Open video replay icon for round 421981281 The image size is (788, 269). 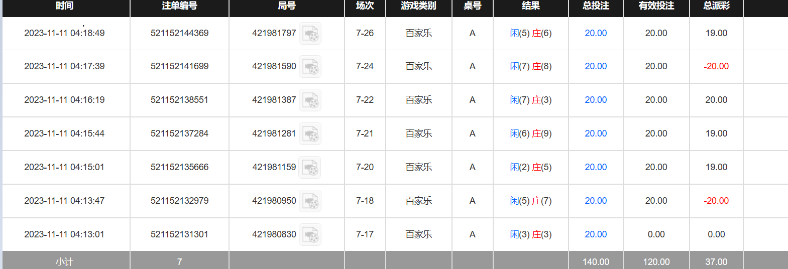tap(310, 133)
